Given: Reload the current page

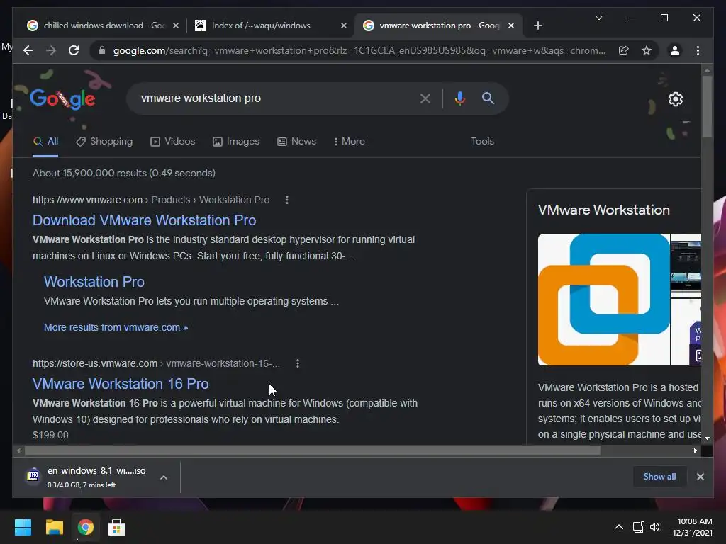Looking at the screenshot, I should point(74,50).
